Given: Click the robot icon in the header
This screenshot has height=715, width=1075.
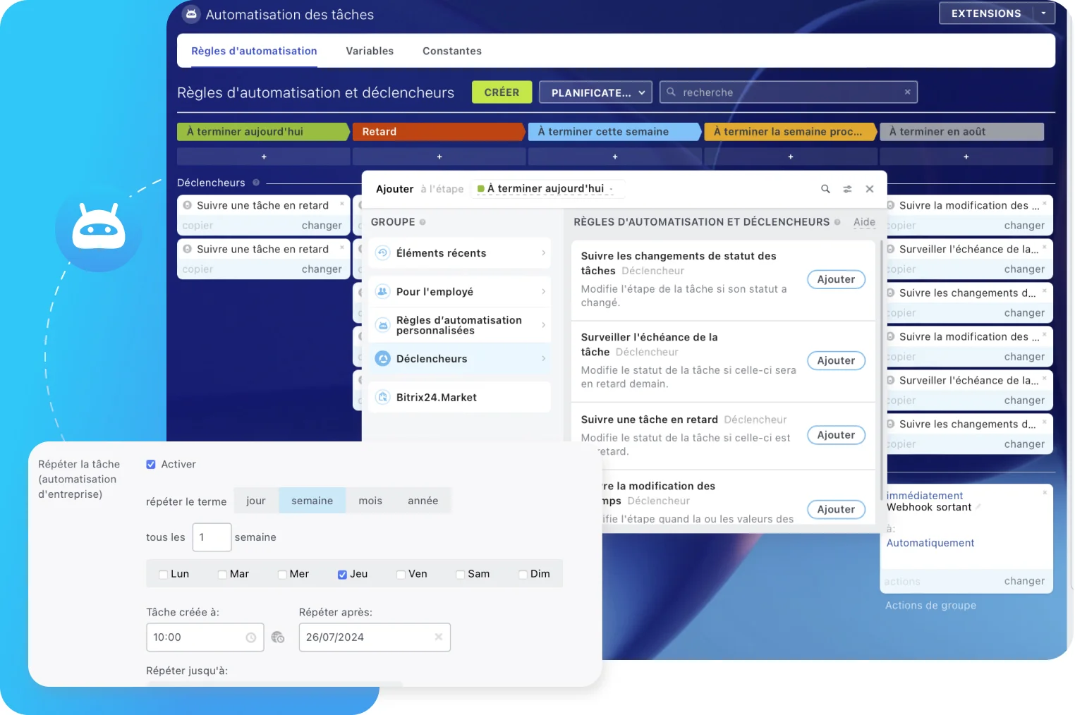Looking at the screenshot, I should click(190, 14).
